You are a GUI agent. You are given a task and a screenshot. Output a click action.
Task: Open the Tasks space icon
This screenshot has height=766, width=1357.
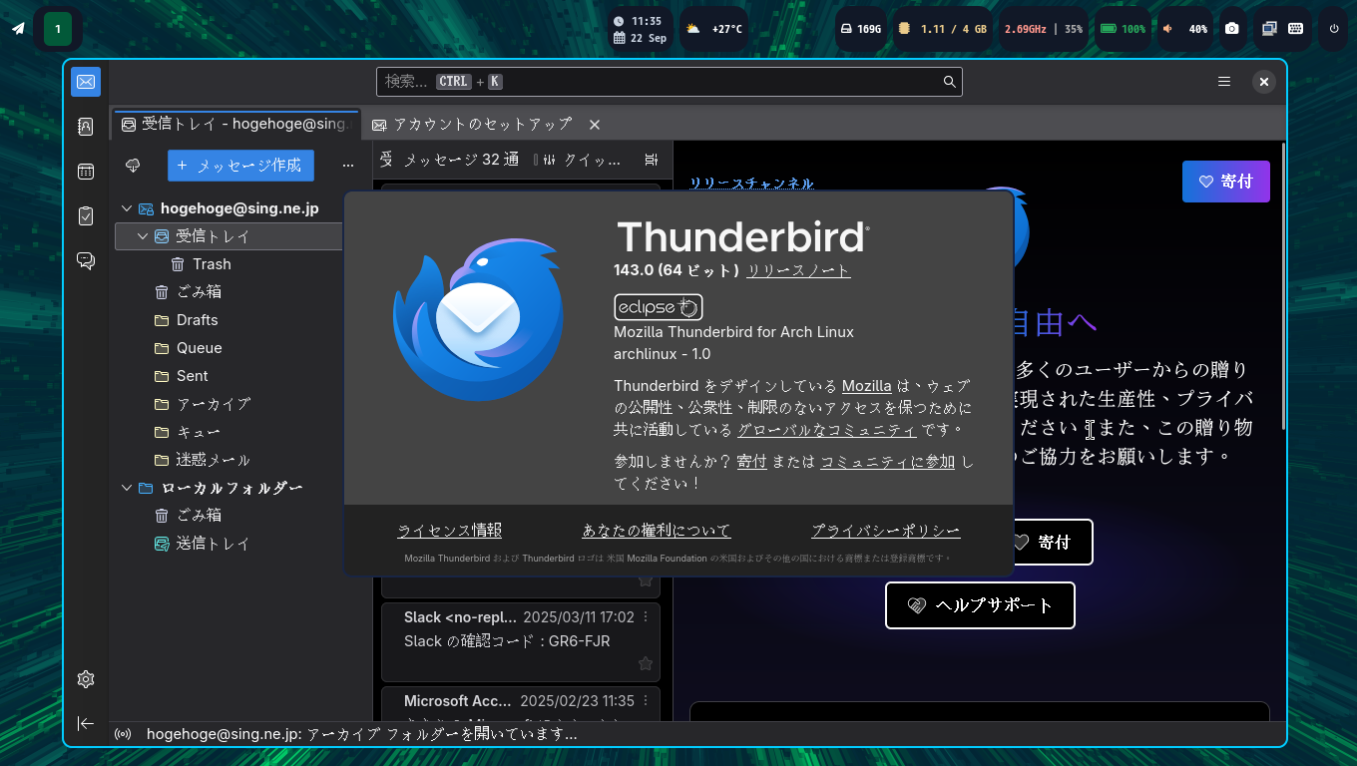86,215
